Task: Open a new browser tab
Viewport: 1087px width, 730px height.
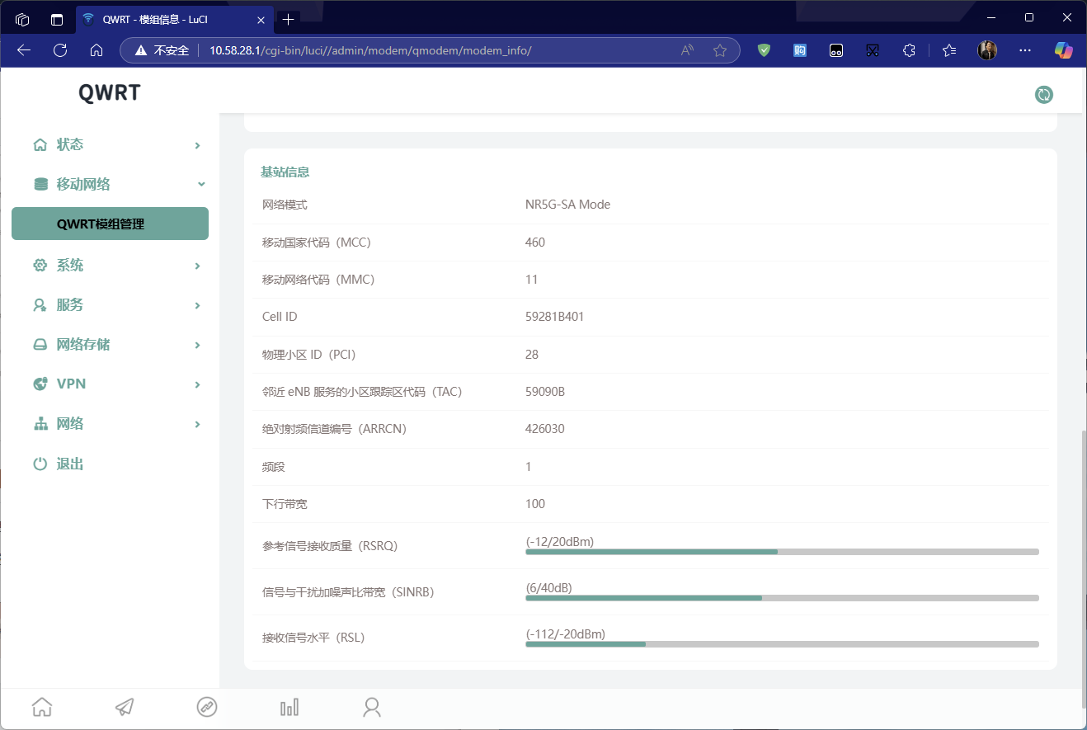Action: (288, 19)
